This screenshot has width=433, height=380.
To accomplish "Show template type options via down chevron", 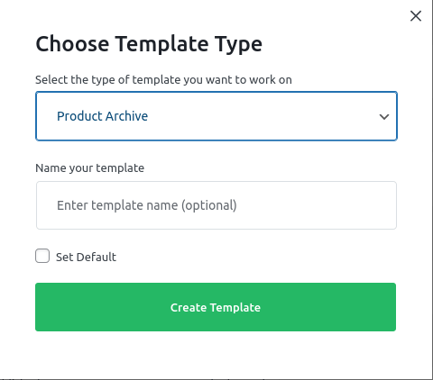I will 384,116.
